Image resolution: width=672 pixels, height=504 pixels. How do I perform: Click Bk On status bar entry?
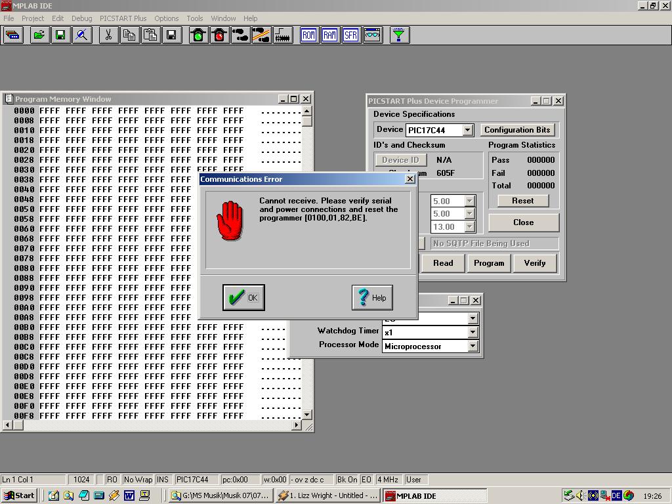(x=346, y=480)
